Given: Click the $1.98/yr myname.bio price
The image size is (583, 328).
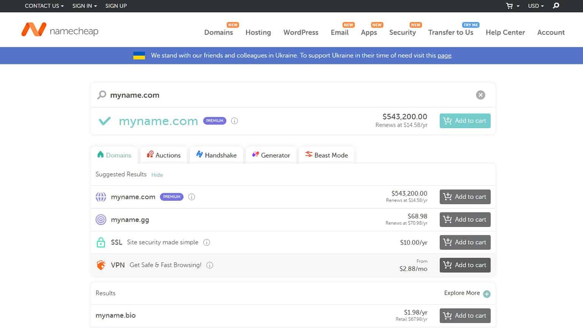Looking at the screenshot, I should 415,312.
